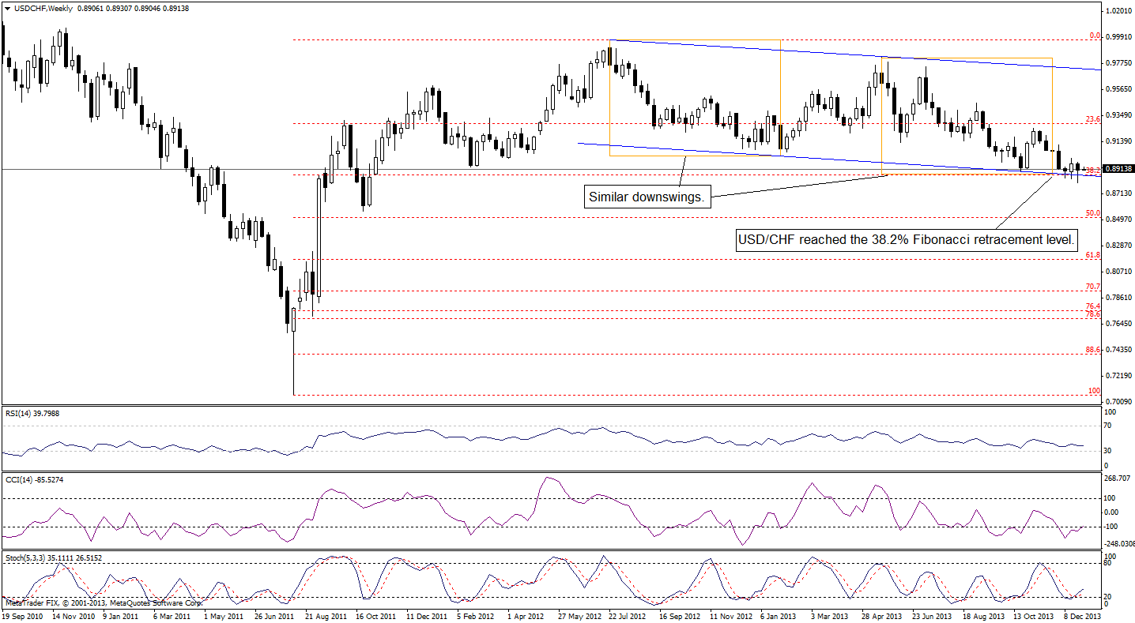
Task: Click the triangle icon beside USDCHF,Weekly title
Action: [x=7, y=8]
